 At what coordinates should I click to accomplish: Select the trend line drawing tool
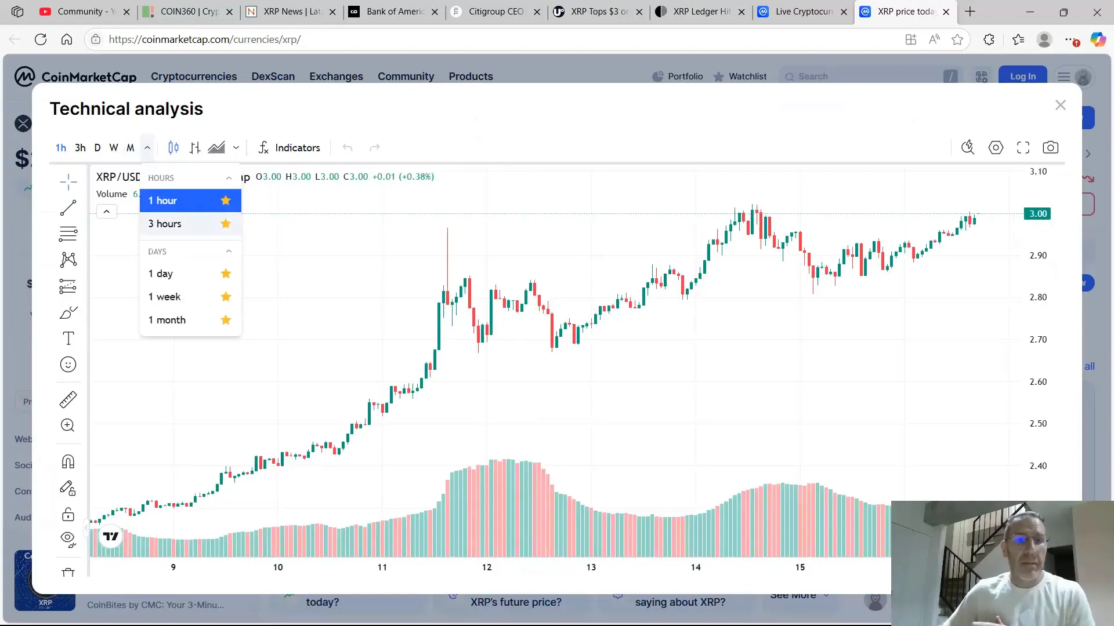(68, 208)
